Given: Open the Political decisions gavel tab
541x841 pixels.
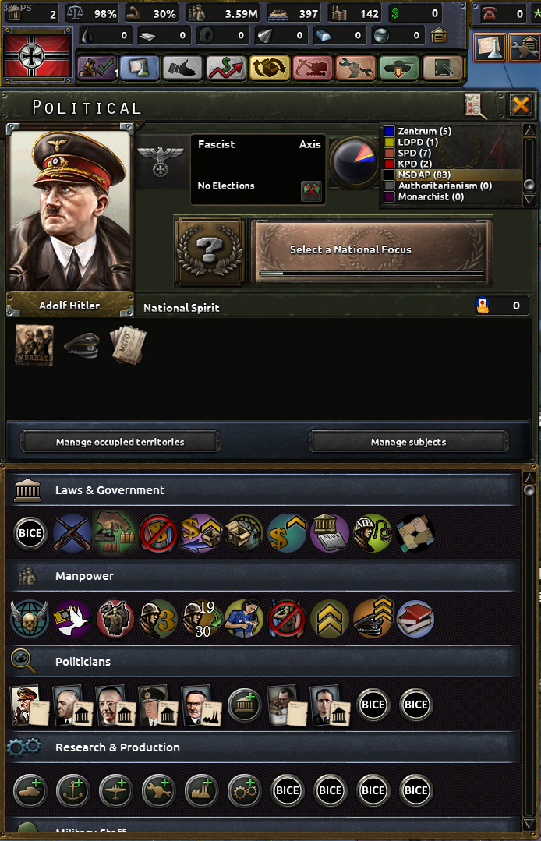Looking at the screenshot, I should [97, 68].
